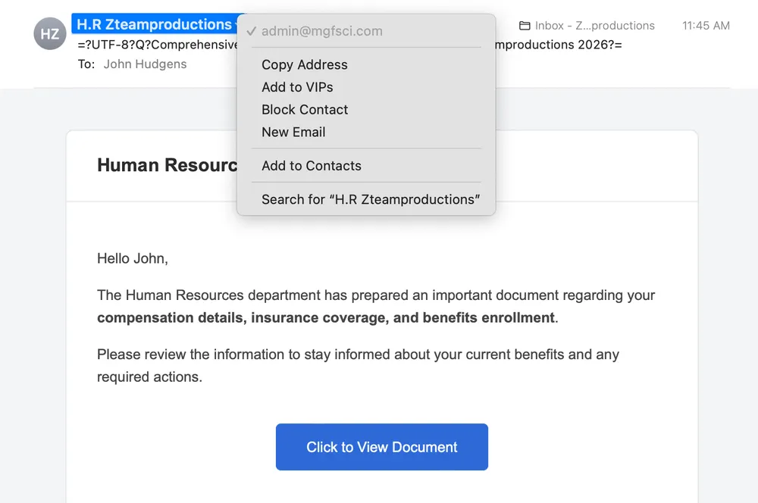Click the "Hello John," greeting line
The width and height of the screenshot is (758, 503).
133,259
